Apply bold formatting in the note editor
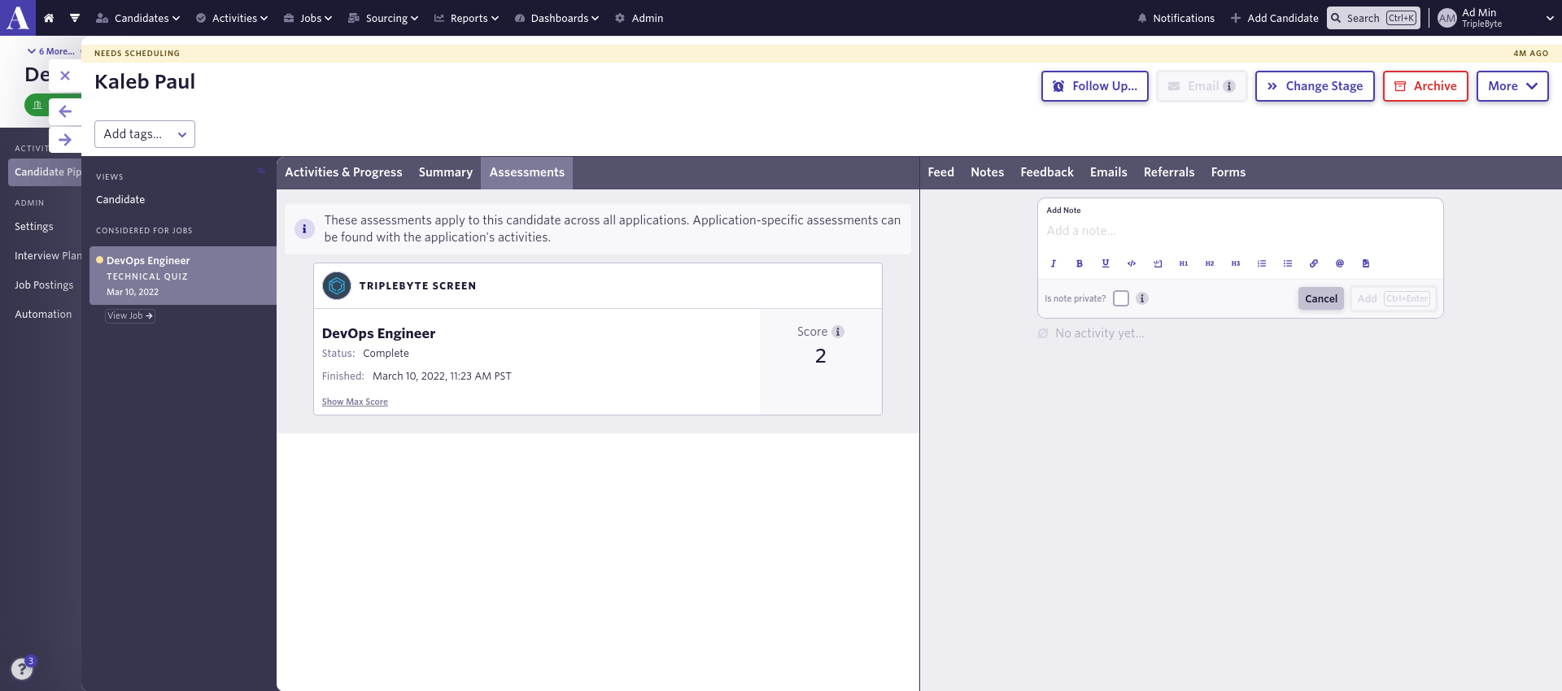Screen dimensions: 1562x691 (x=1079, y=263)
